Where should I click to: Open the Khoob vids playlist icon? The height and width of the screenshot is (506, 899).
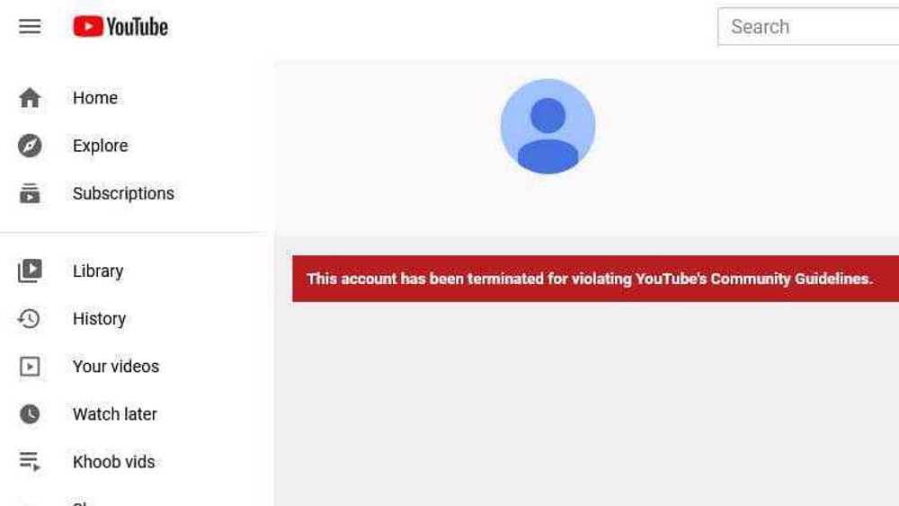30,461
